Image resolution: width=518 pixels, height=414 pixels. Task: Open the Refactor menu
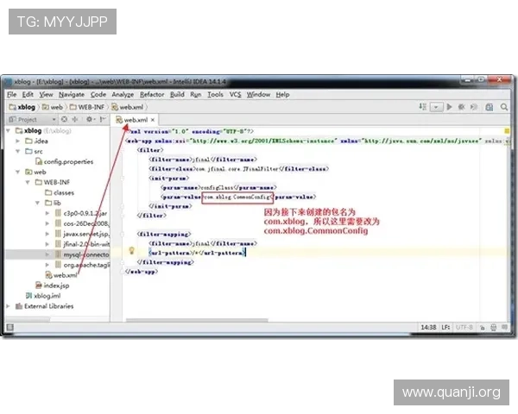point(152,94)
